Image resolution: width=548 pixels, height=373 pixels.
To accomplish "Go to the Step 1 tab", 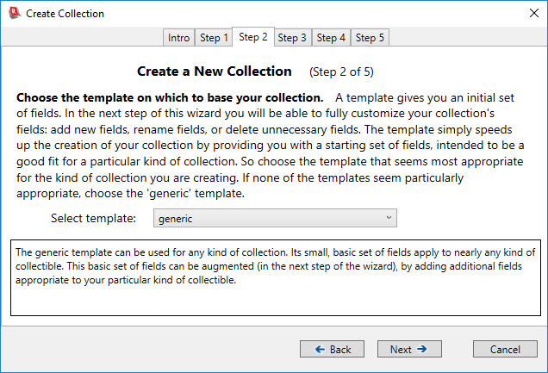I will pos(214,38).
